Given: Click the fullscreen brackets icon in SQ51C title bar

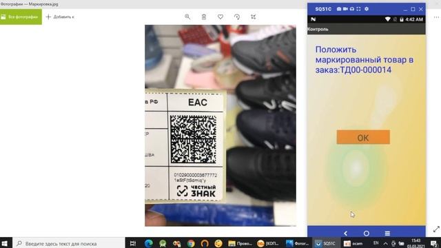Looking at the screenshot, I should [358, 9].
